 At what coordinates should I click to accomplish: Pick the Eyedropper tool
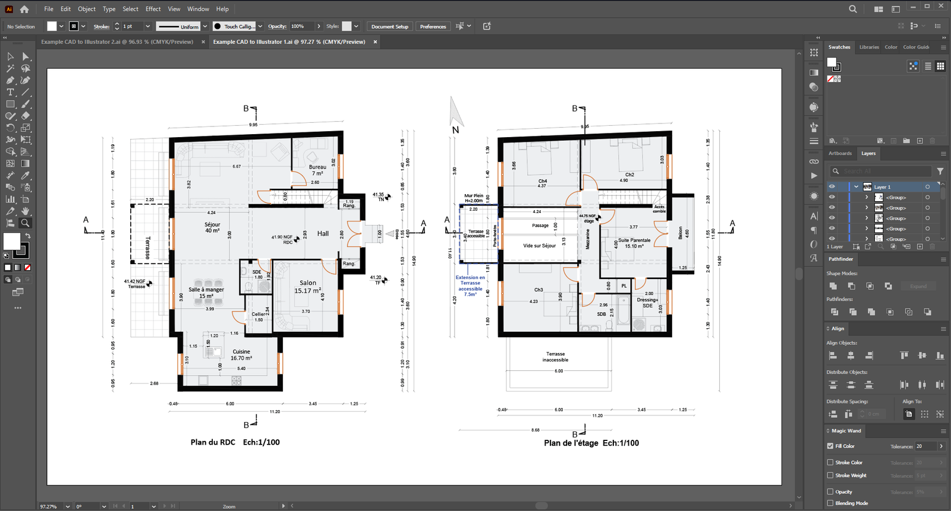[26, 176]
